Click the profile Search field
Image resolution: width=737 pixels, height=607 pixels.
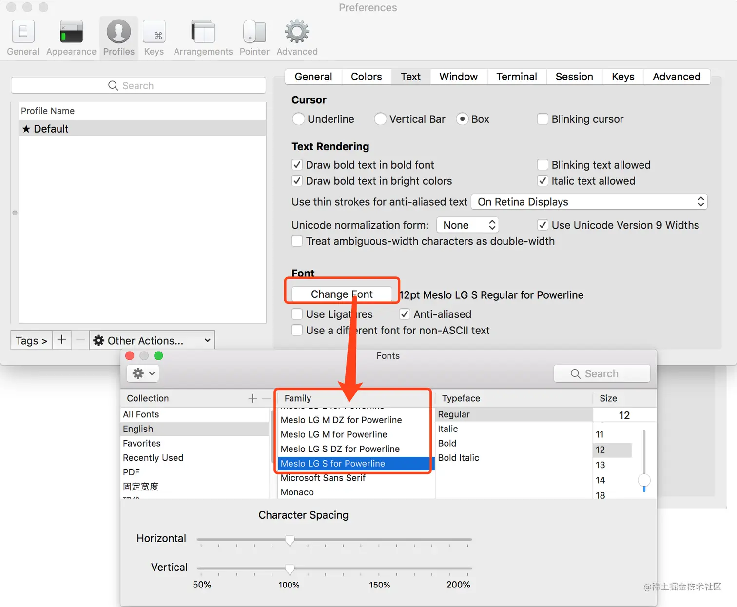click(x=138, y=85)
